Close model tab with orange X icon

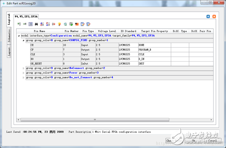coord(214,17)
